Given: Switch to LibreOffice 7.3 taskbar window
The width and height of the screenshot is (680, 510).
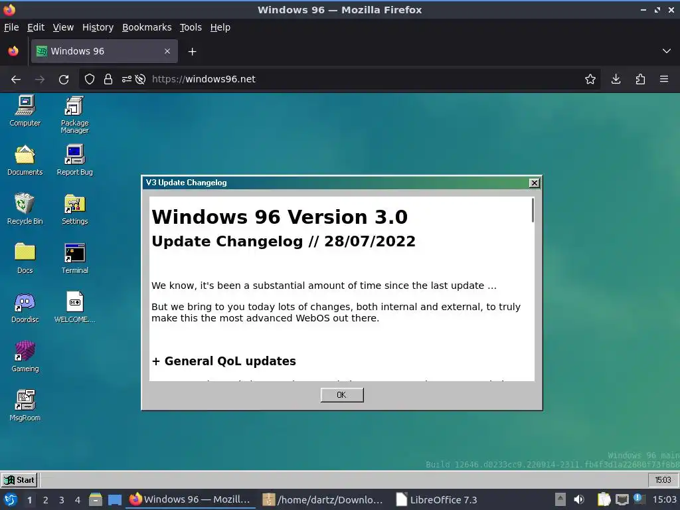Looking at the screenshot, I should pos(437,499).
